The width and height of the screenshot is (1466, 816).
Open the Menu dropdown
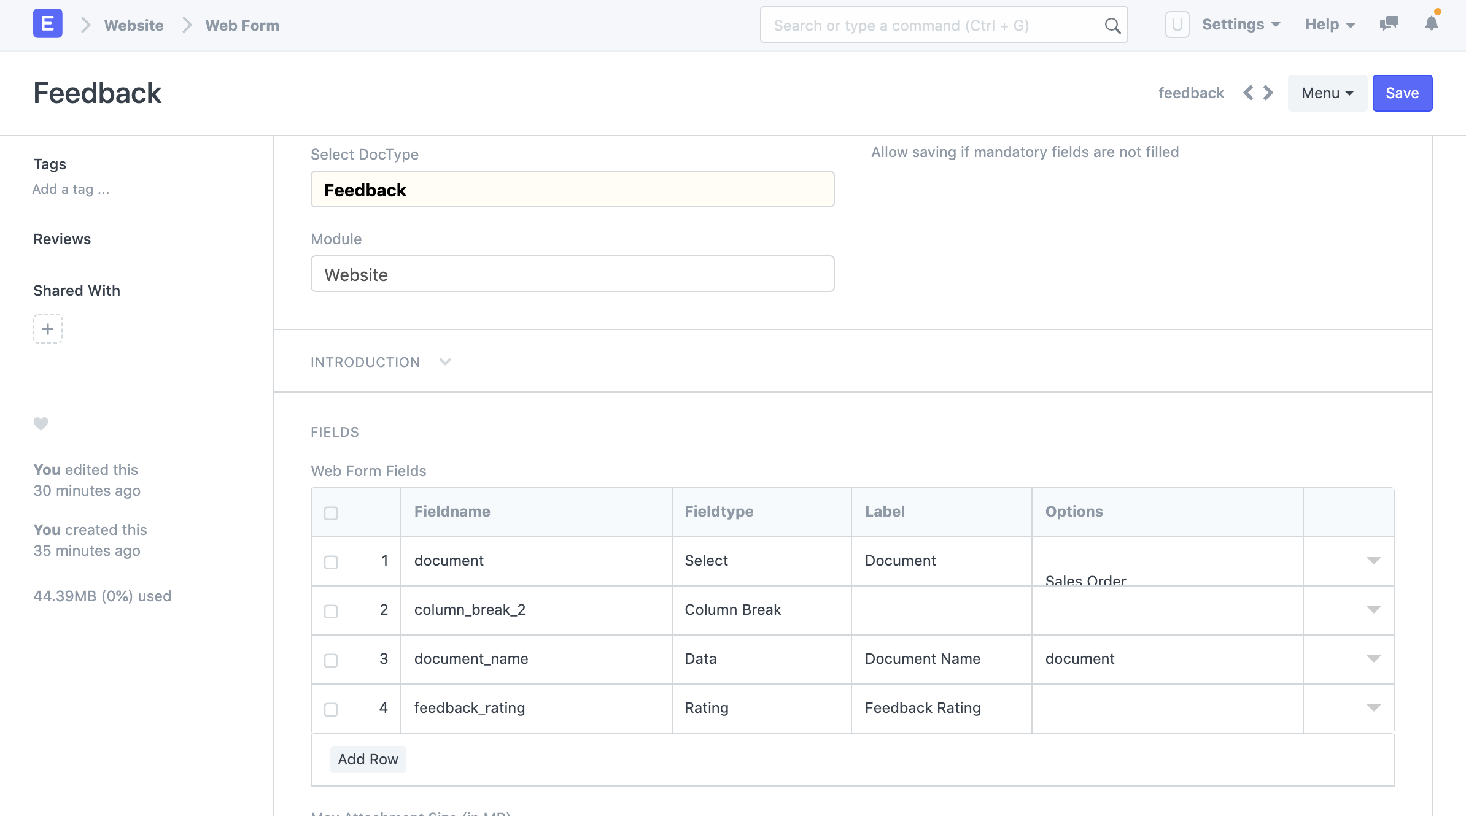(1327, 93)
